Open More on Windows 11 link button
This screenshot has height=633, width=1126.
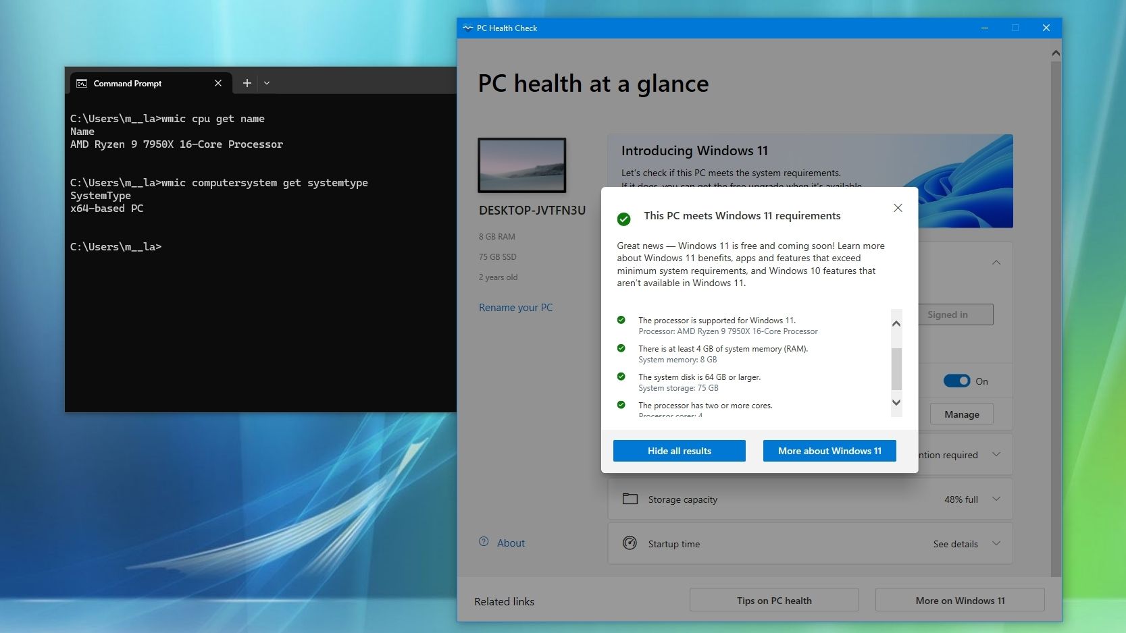tap(960, 600)
